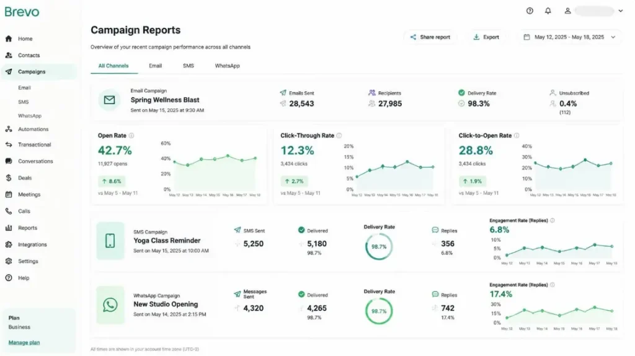Click the Export button
Screen dimensions: 635x356
[486, 37]
